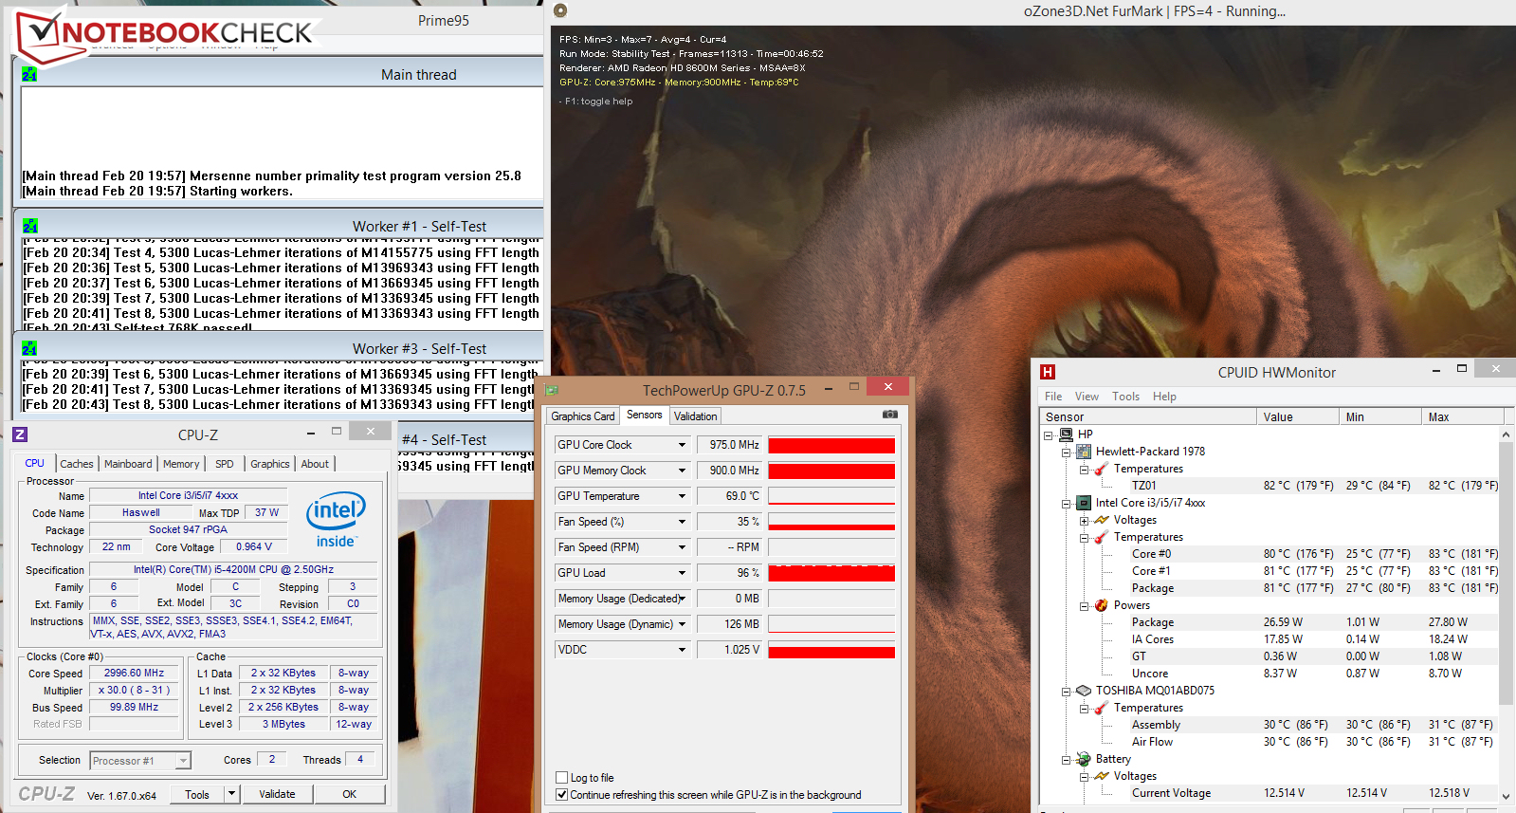Click the GPU Load red graph in GPU-Z
The height and width of the screenshot is (813, 1516).
click(x=831, y=573)
